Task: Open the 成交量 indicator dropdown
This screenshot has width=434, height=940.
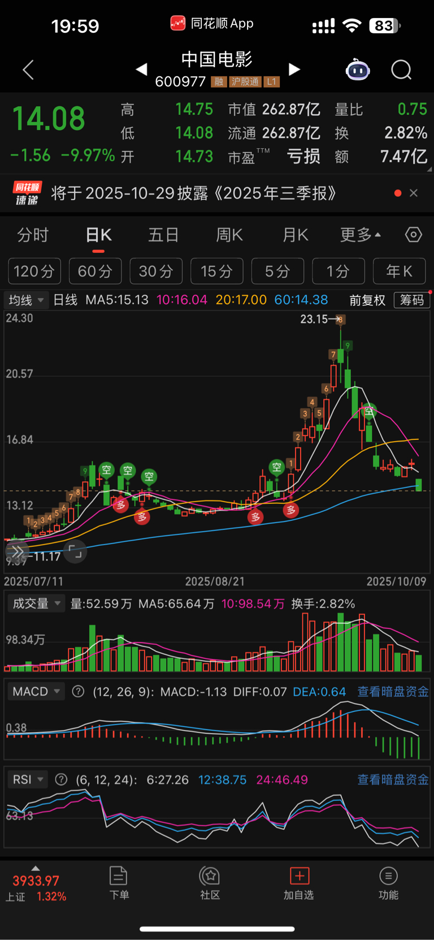Action: (x=35, y=603)
